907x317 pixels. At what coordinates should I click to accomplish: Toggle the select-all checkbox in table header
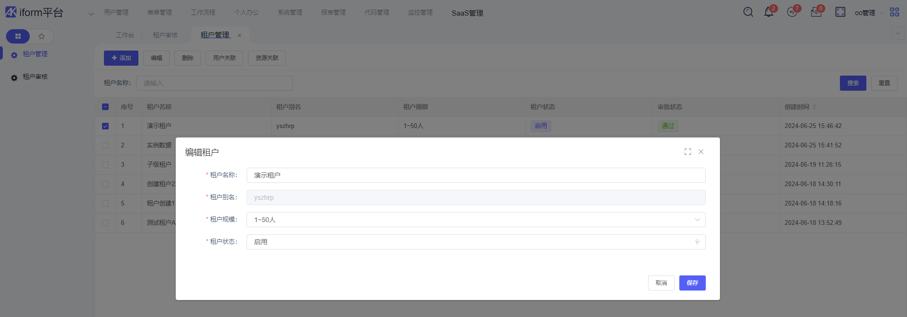pos(105,107)
